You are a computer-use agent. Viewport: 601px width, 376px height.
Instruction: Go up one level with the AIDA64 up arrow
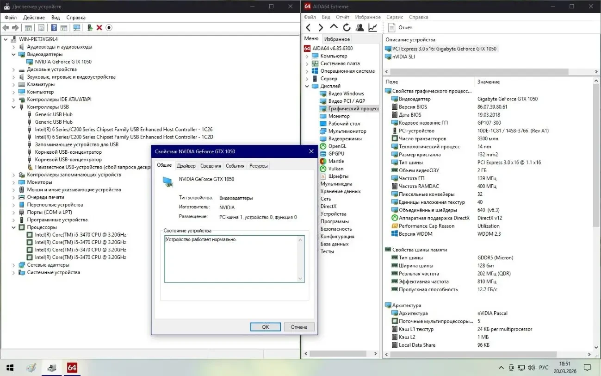point(334,28)
